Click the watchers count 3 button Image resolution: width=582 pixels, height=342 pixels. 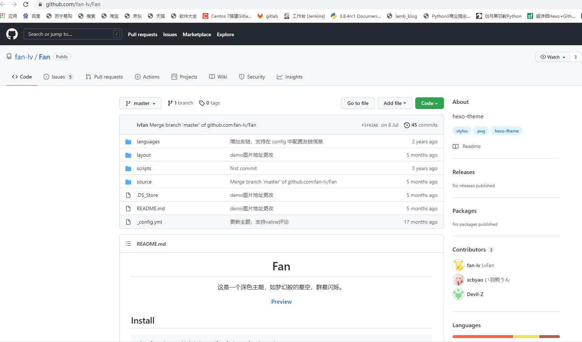pos(575,57)
